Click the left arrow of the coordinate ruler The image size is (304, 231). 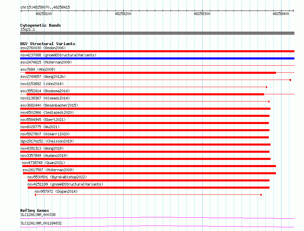(21, 11)
